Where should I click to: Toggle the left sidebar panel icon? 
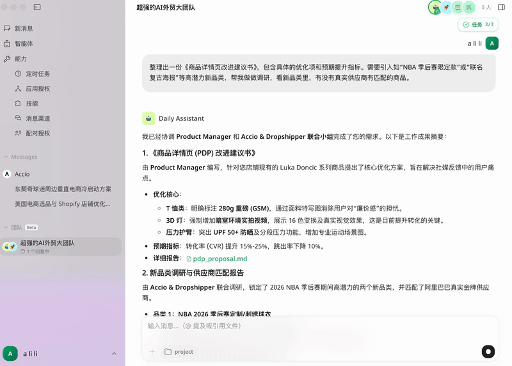(37, 7)
